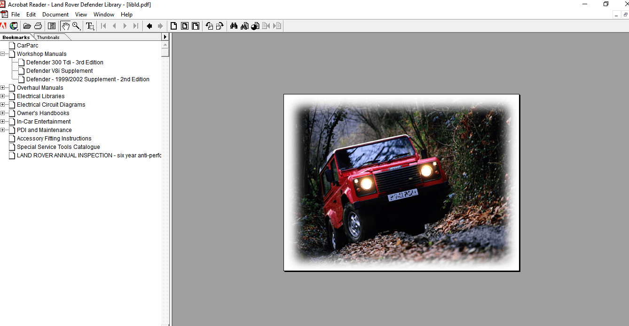
Task: Open Defender 300 Tdi - 3rd Edition
Action: 65,62
